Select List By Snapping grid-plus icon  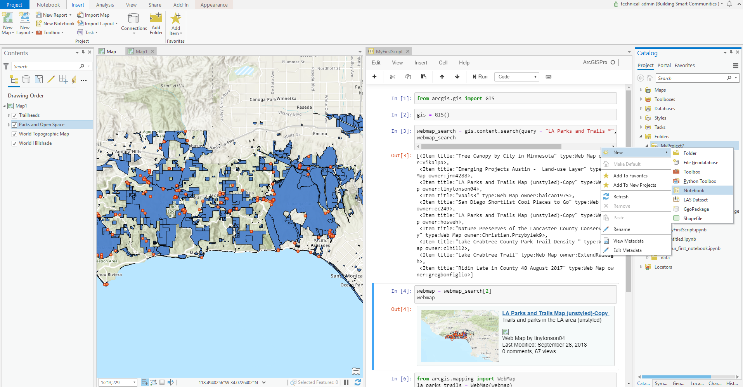tap(63, 80)
